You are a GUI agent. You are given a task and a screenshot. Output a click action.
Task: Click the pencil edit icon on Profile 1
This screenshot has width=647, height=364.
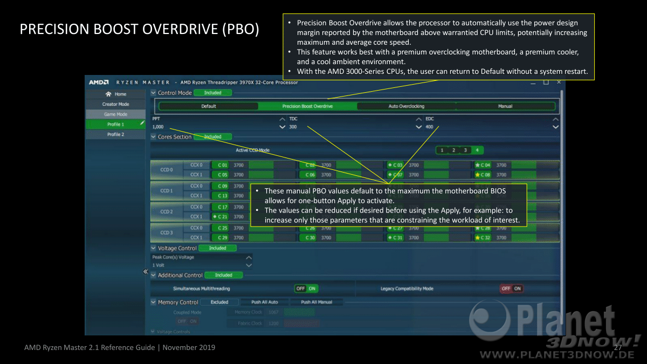point(142,123)
